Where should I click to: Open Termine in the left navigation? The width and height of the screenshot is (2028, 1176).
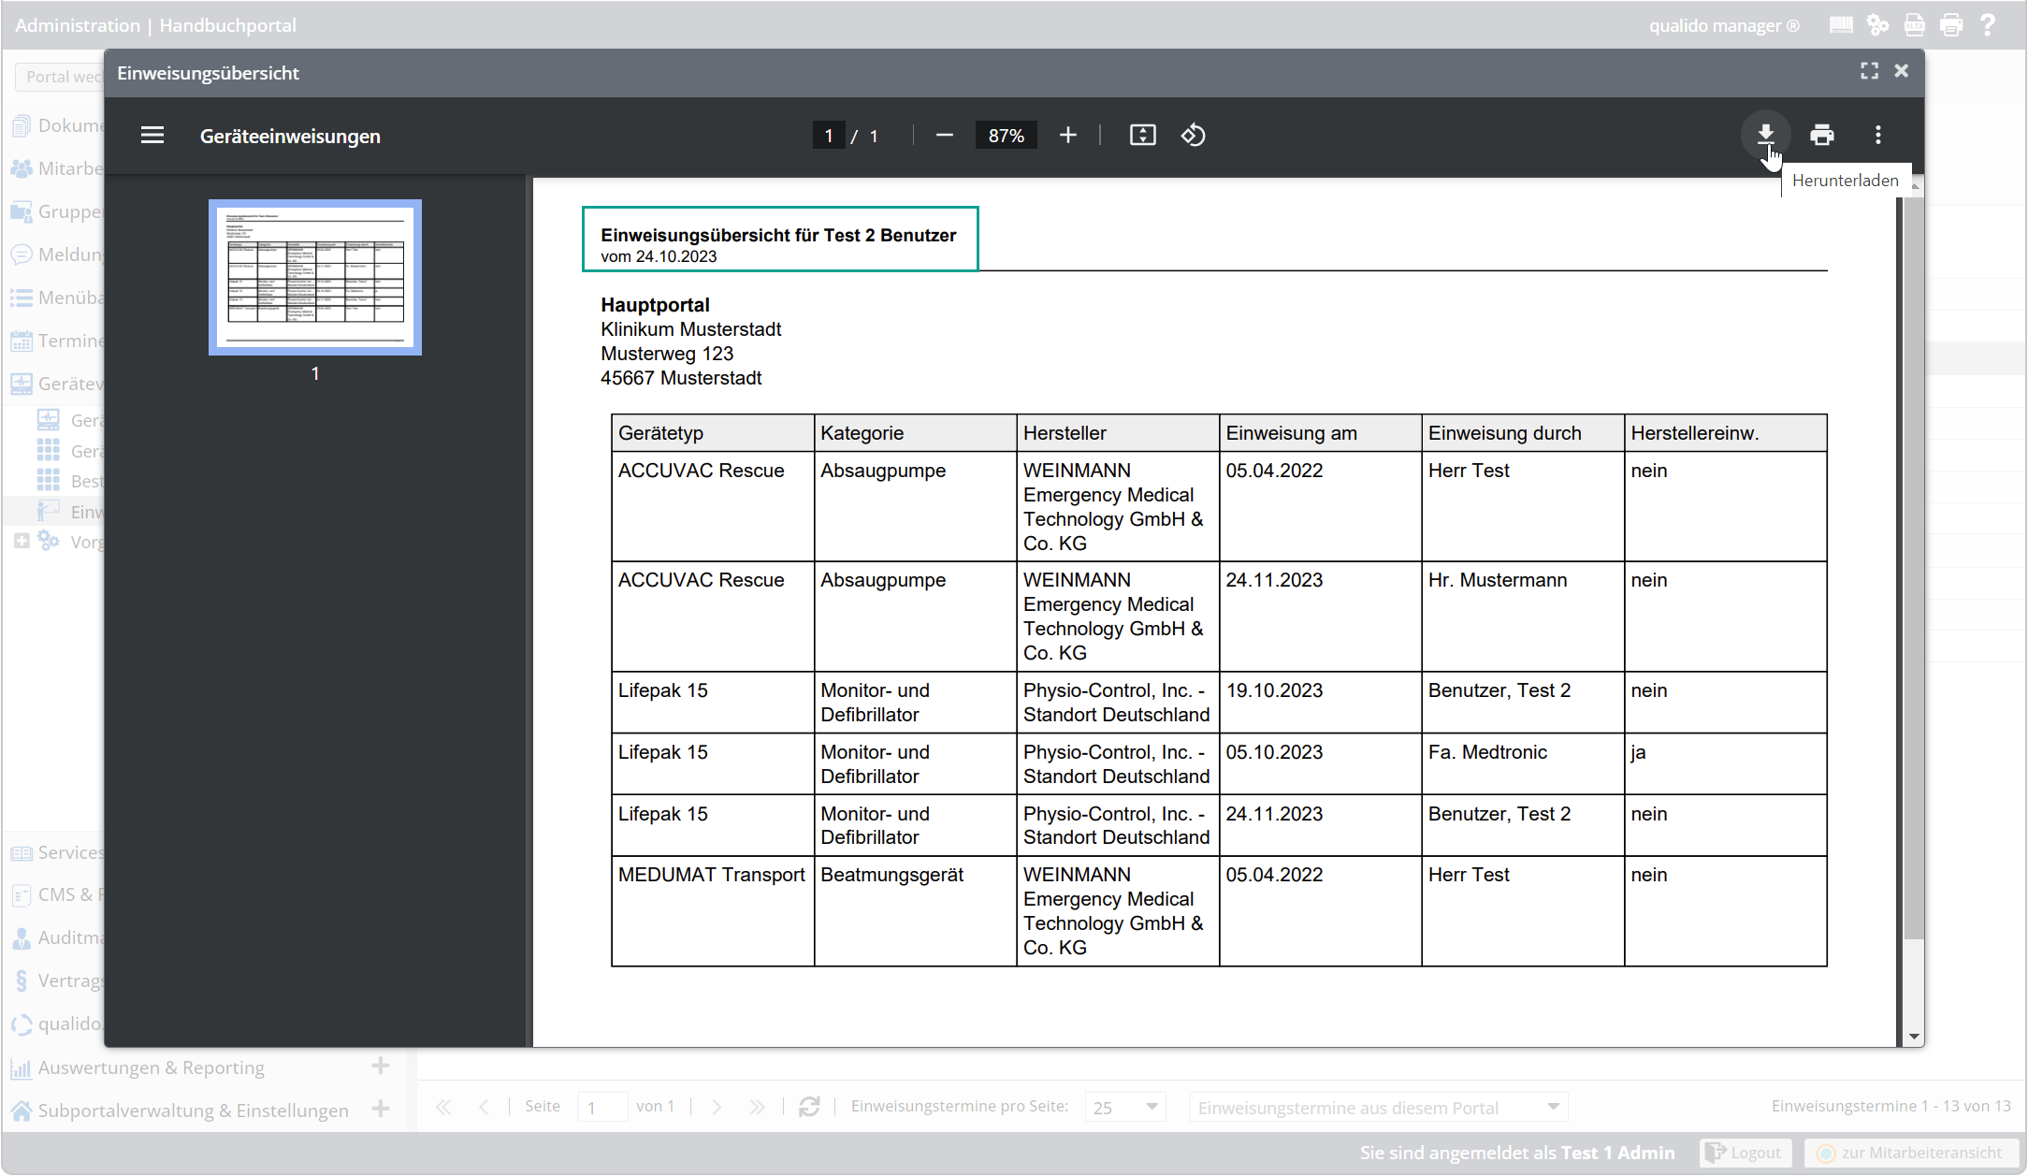58,341
